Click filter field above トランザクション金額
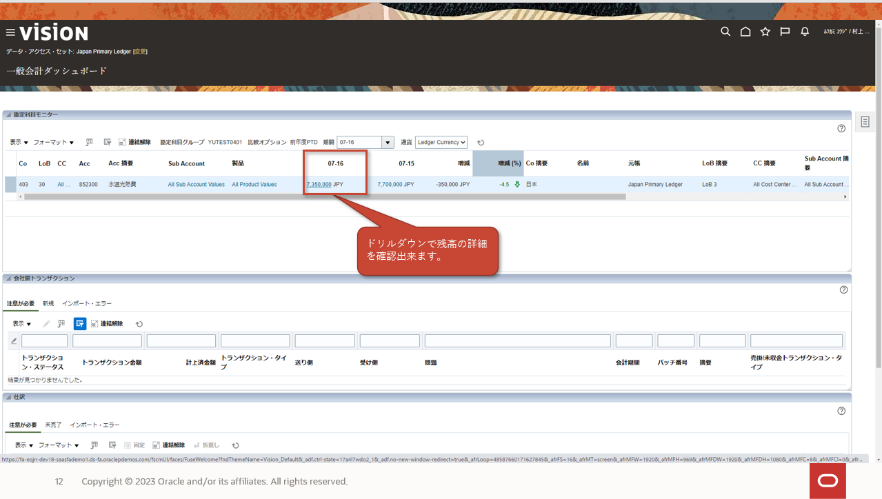882x499 pixels. pyautogui.click(x=107, y=340)
